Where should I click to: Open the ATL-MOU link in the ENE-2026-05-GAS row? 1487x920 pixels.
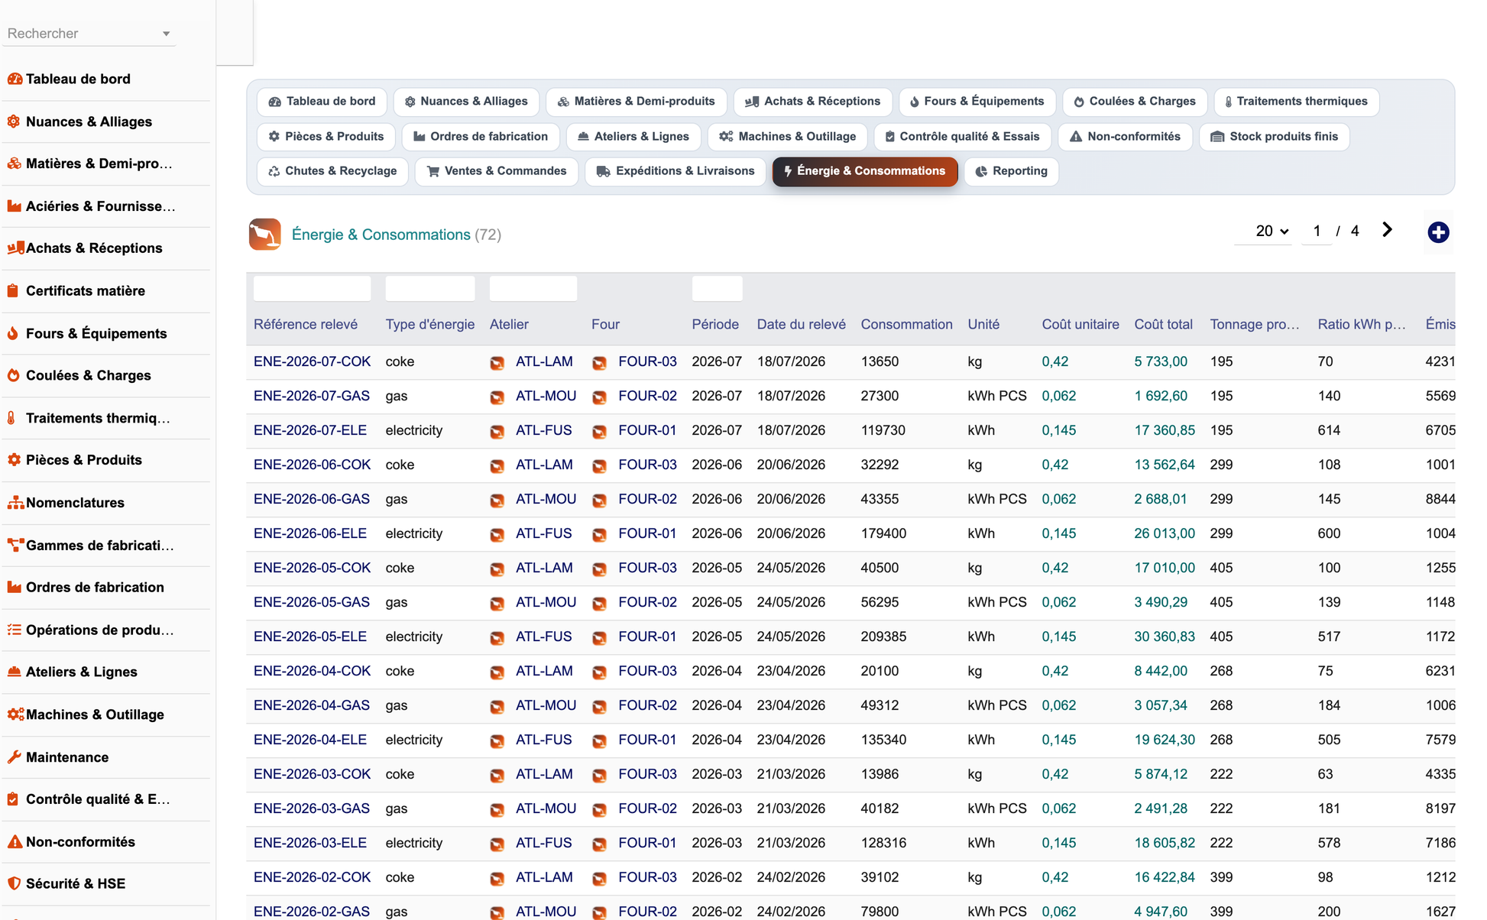[x=546, y=602]
